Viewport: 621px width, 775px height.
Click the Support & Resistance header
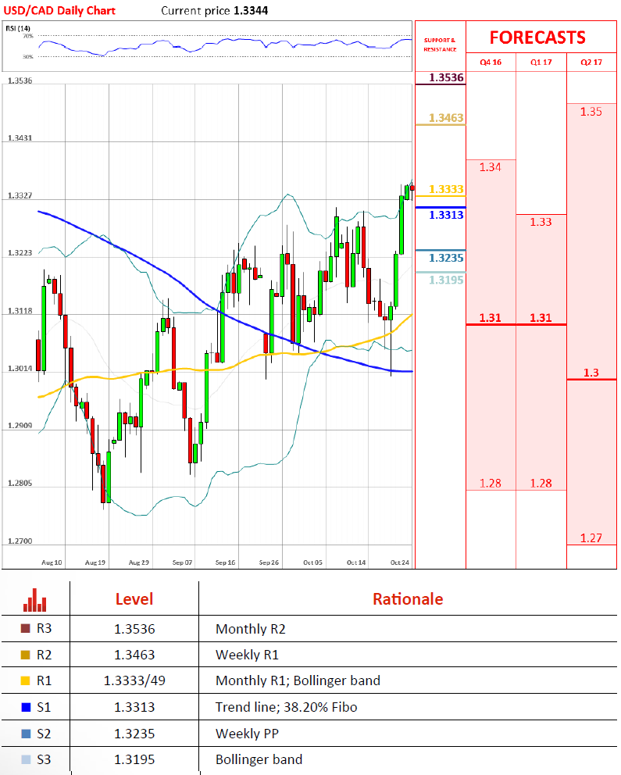pos(440,45)
